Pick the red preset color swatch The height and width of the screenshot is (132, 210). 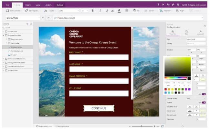[166, 89]
